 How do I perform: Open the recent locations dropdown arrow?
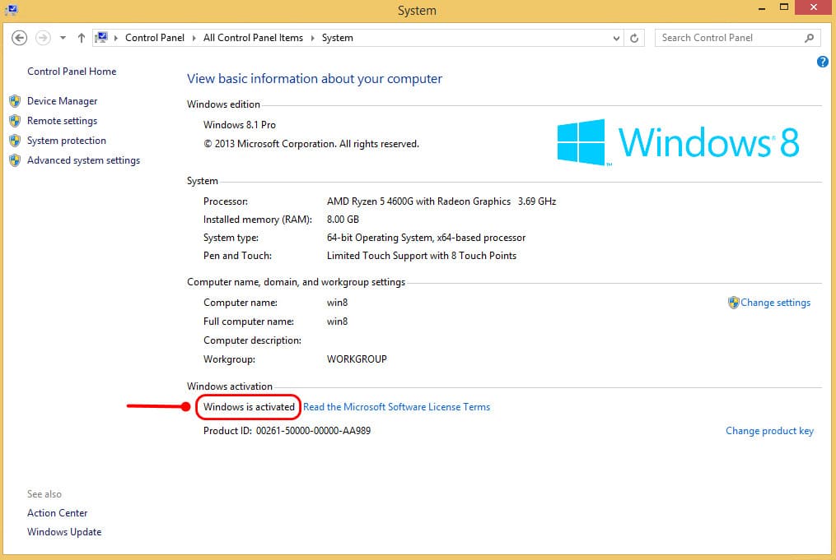(x=63, y=38)
